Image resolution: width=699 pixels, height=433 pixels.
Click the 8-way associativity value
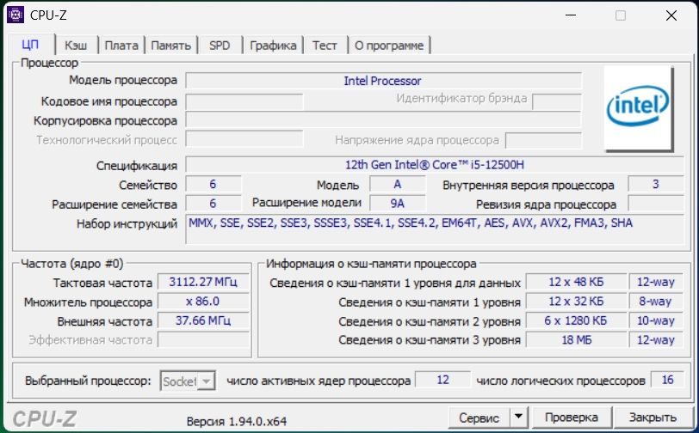[656, 302]
